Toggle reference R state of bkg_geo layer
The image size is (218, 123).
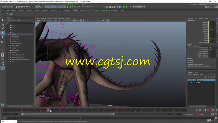(x=194, y=80)
